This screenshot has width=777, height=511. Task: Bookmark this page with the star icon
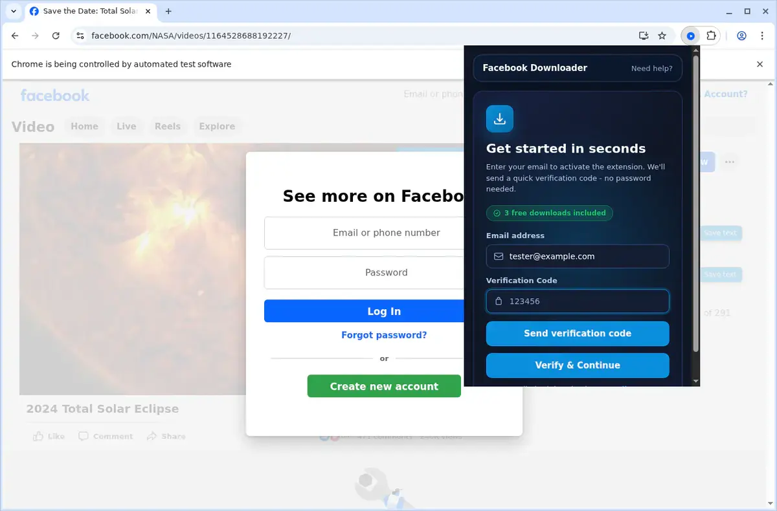(662, 36)
